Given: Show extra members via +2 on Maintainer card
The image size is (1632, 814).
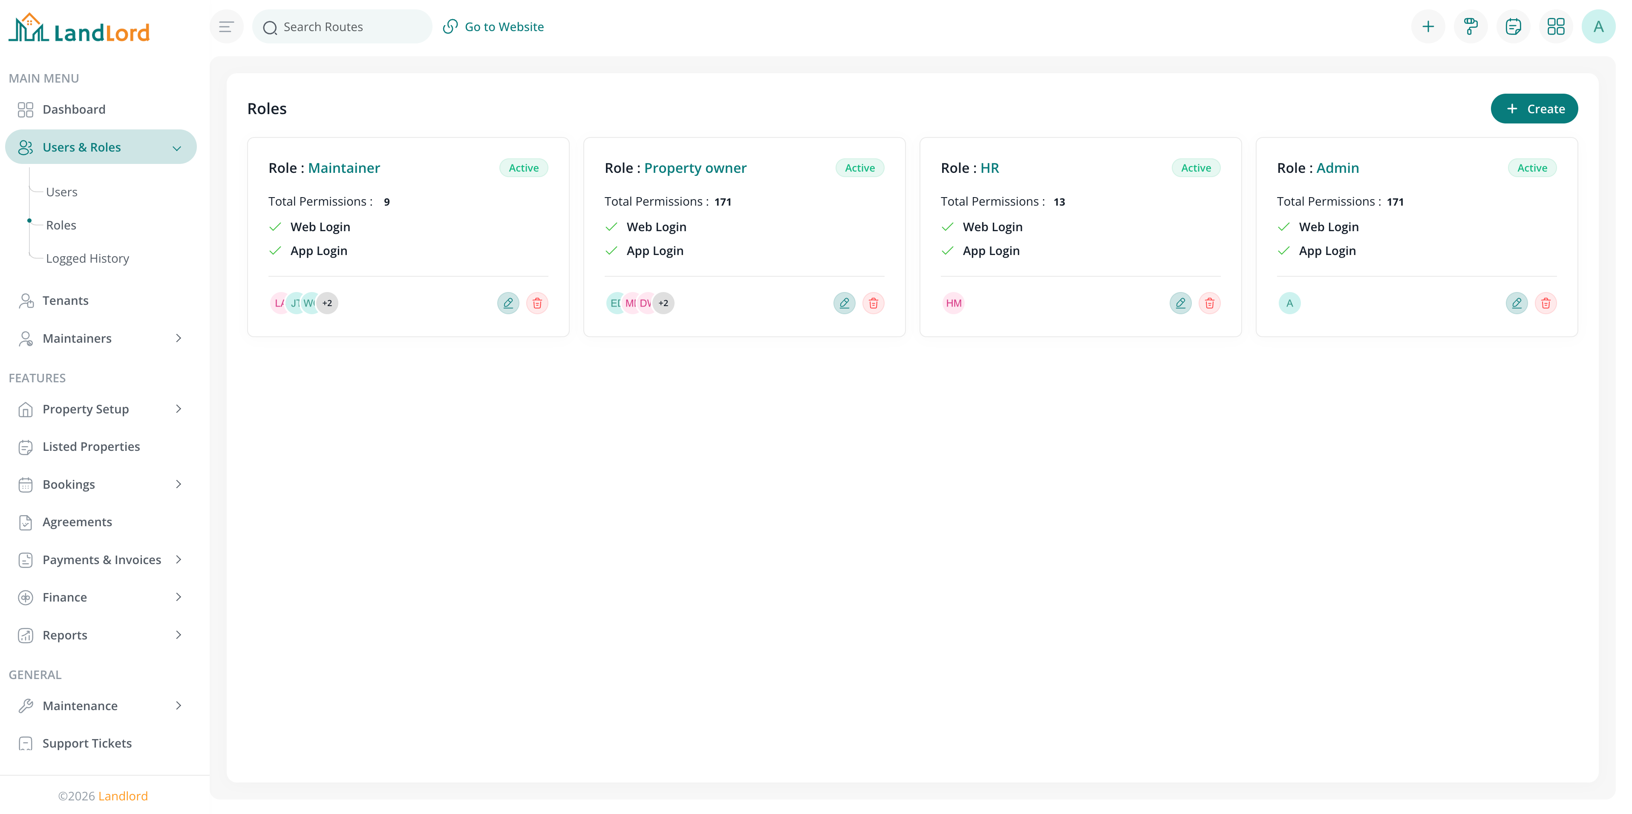Looking at the screenshot, I should 327,303.
